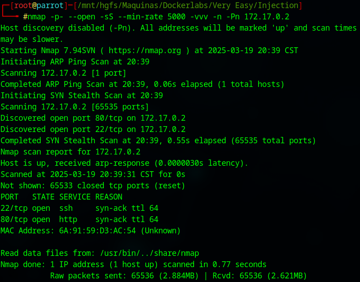Click the "Initiating SYN Stealth Scan" line
Screen dimensions: 360x282
coord(82,96)
